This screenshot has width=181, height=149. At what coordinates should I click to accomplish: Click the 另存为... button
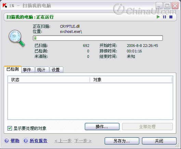point(122,141)
